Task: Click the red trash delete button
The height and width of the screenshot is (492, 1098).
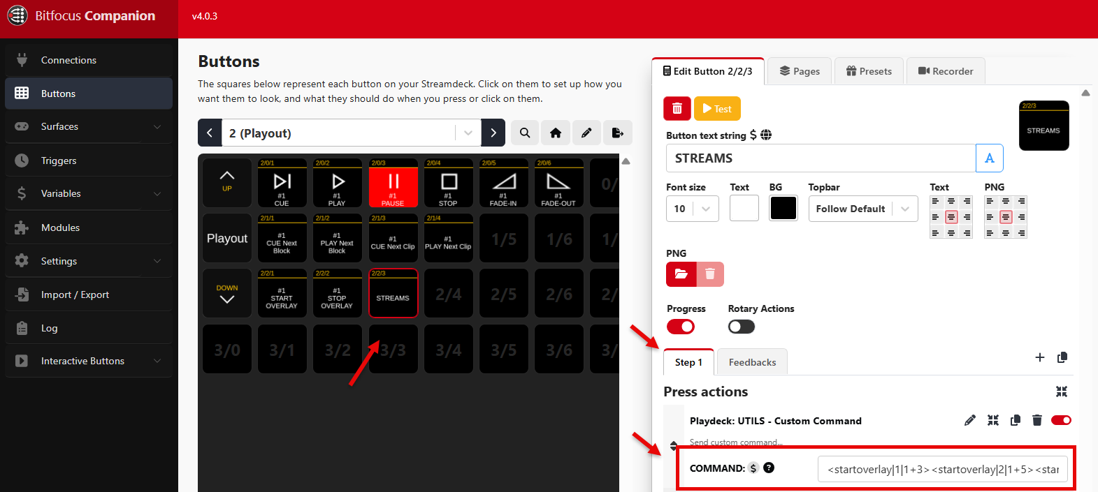Action: (x=677, y=109)
